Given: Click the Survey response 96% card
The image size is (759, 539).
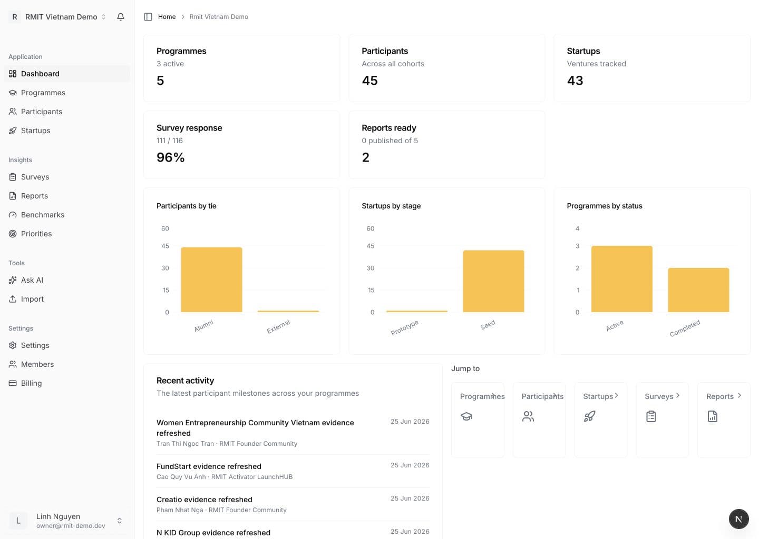Looking at the screenshot, I should [x=242, y=145].
